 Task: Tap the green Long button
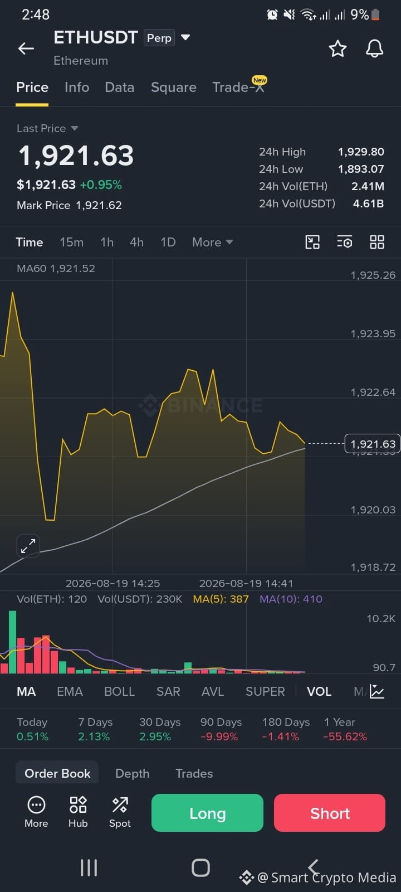(x=207, y=813)
